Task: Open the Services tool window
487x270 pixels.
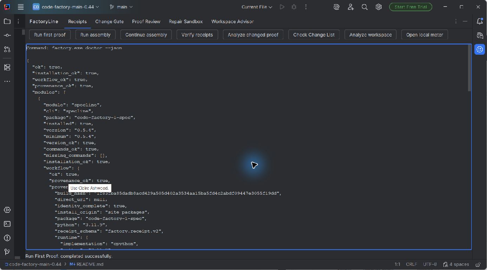Action: click(7, 210)
